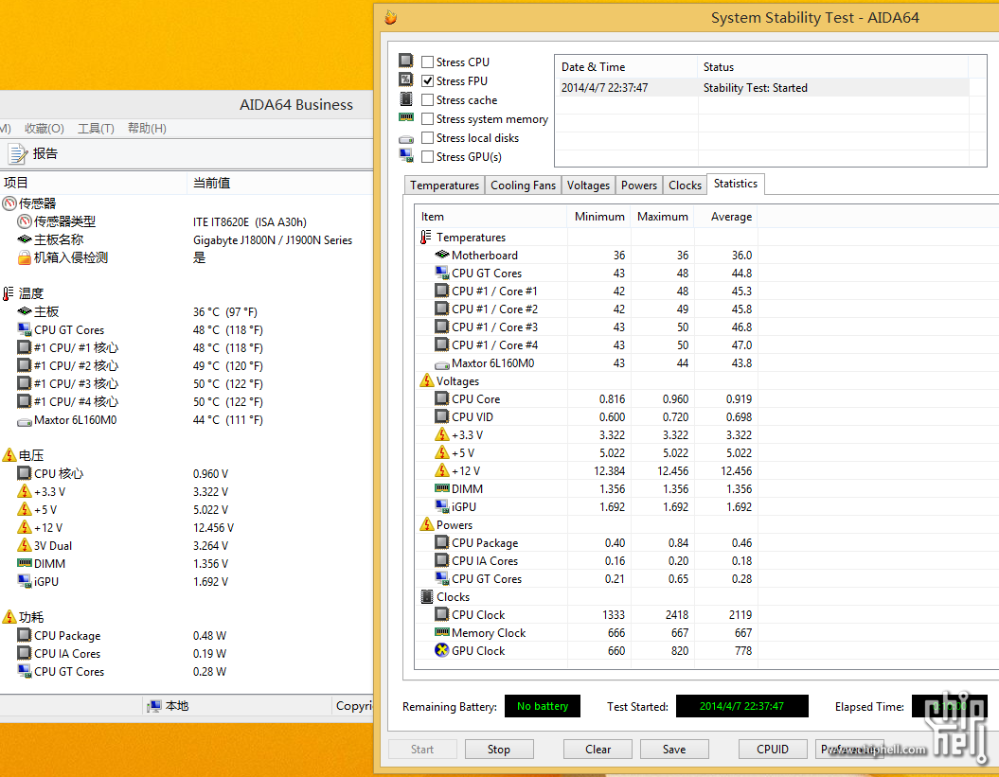999x777 pixels.
Task: Click the memory module icon beside Stress system memory
Action: pos(406,117)
